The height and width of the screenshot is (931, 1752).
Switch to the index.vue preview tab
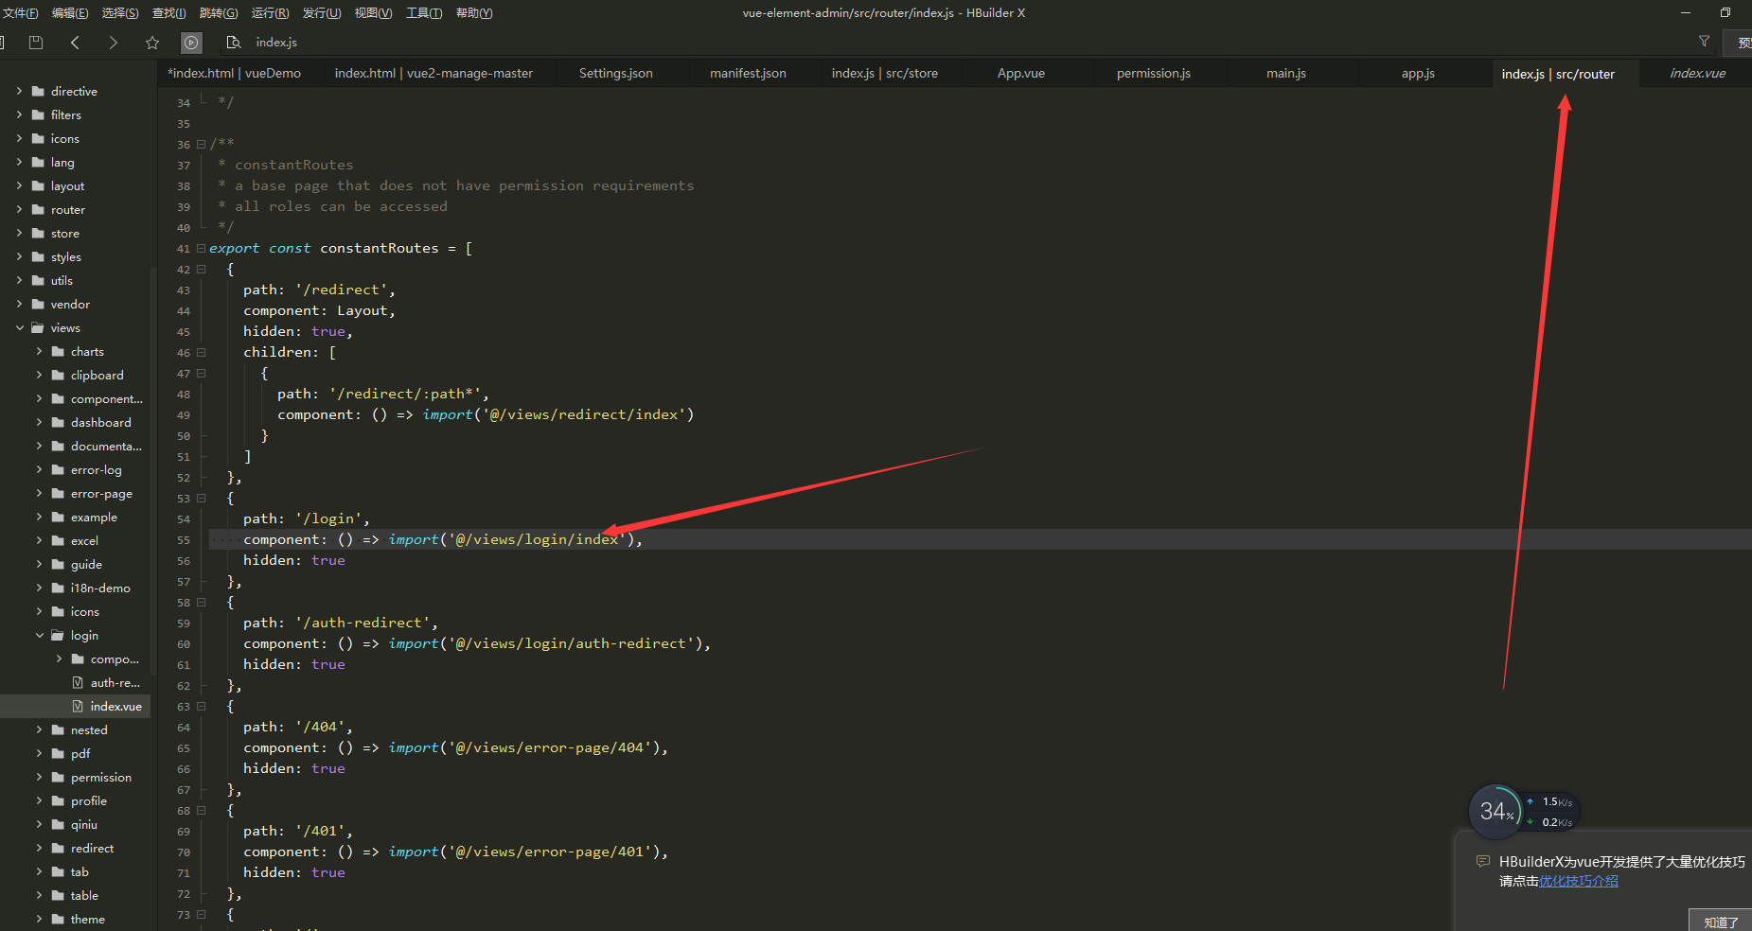pyautogui.click(x=1697, y=73)
